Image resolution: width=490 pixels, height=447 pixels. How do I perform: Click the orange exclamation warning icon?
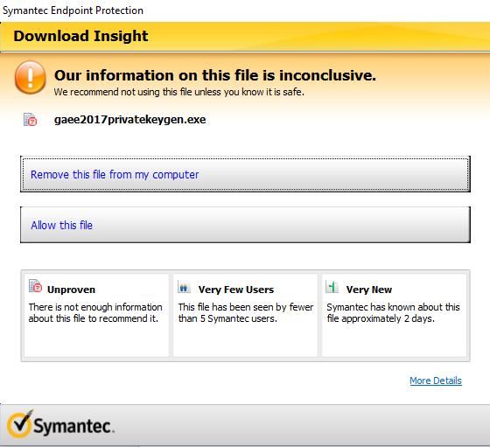pyautogui.click(x=31, y=77)
